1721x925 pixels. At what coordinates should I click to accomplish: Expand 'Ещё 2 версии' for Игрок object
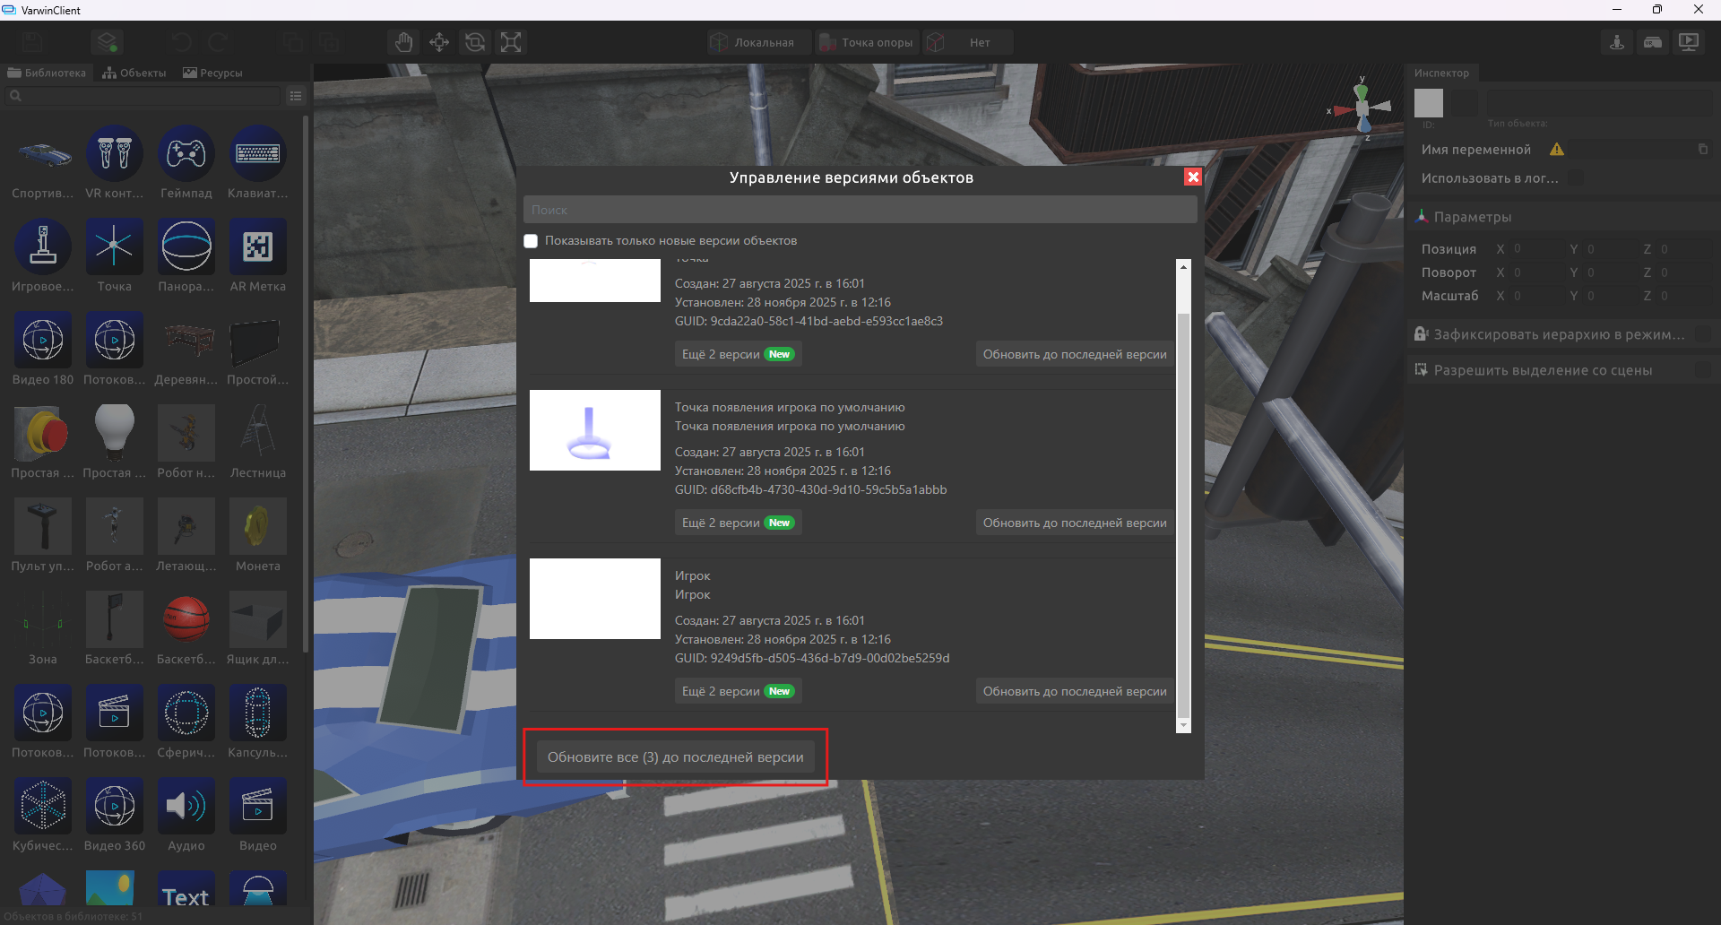point(737,691)
